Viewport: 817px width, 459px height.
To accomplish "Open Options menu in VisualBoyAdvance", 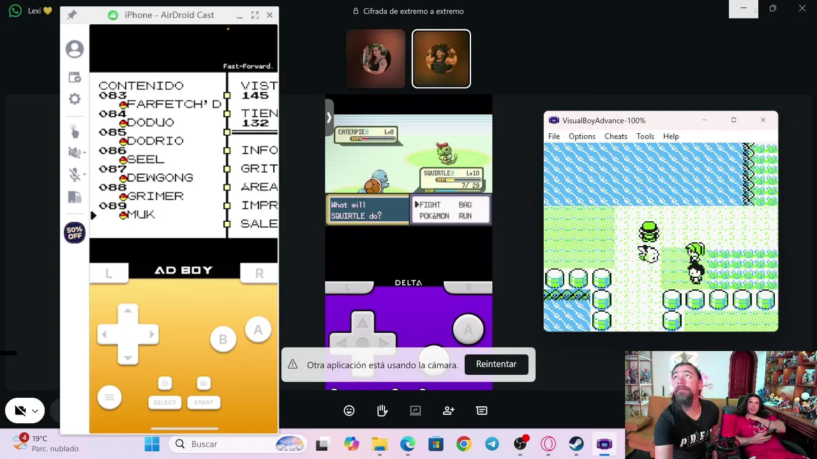I will click(582, 136).
